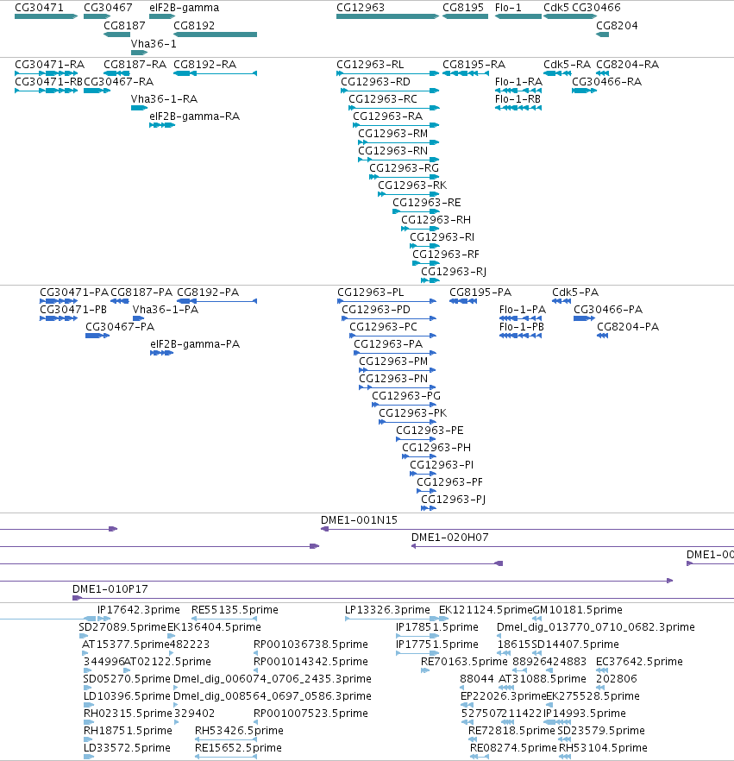Select protein CG12963-PE
This screenshot has width=734, height=761.
pos(416,439)
